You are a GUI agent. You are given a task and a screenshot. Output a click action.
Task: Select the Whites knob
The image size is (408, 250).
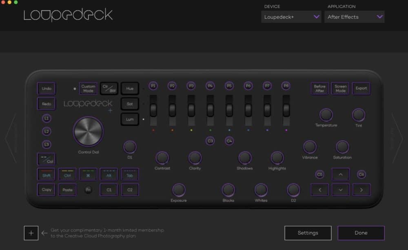(261, 190)
